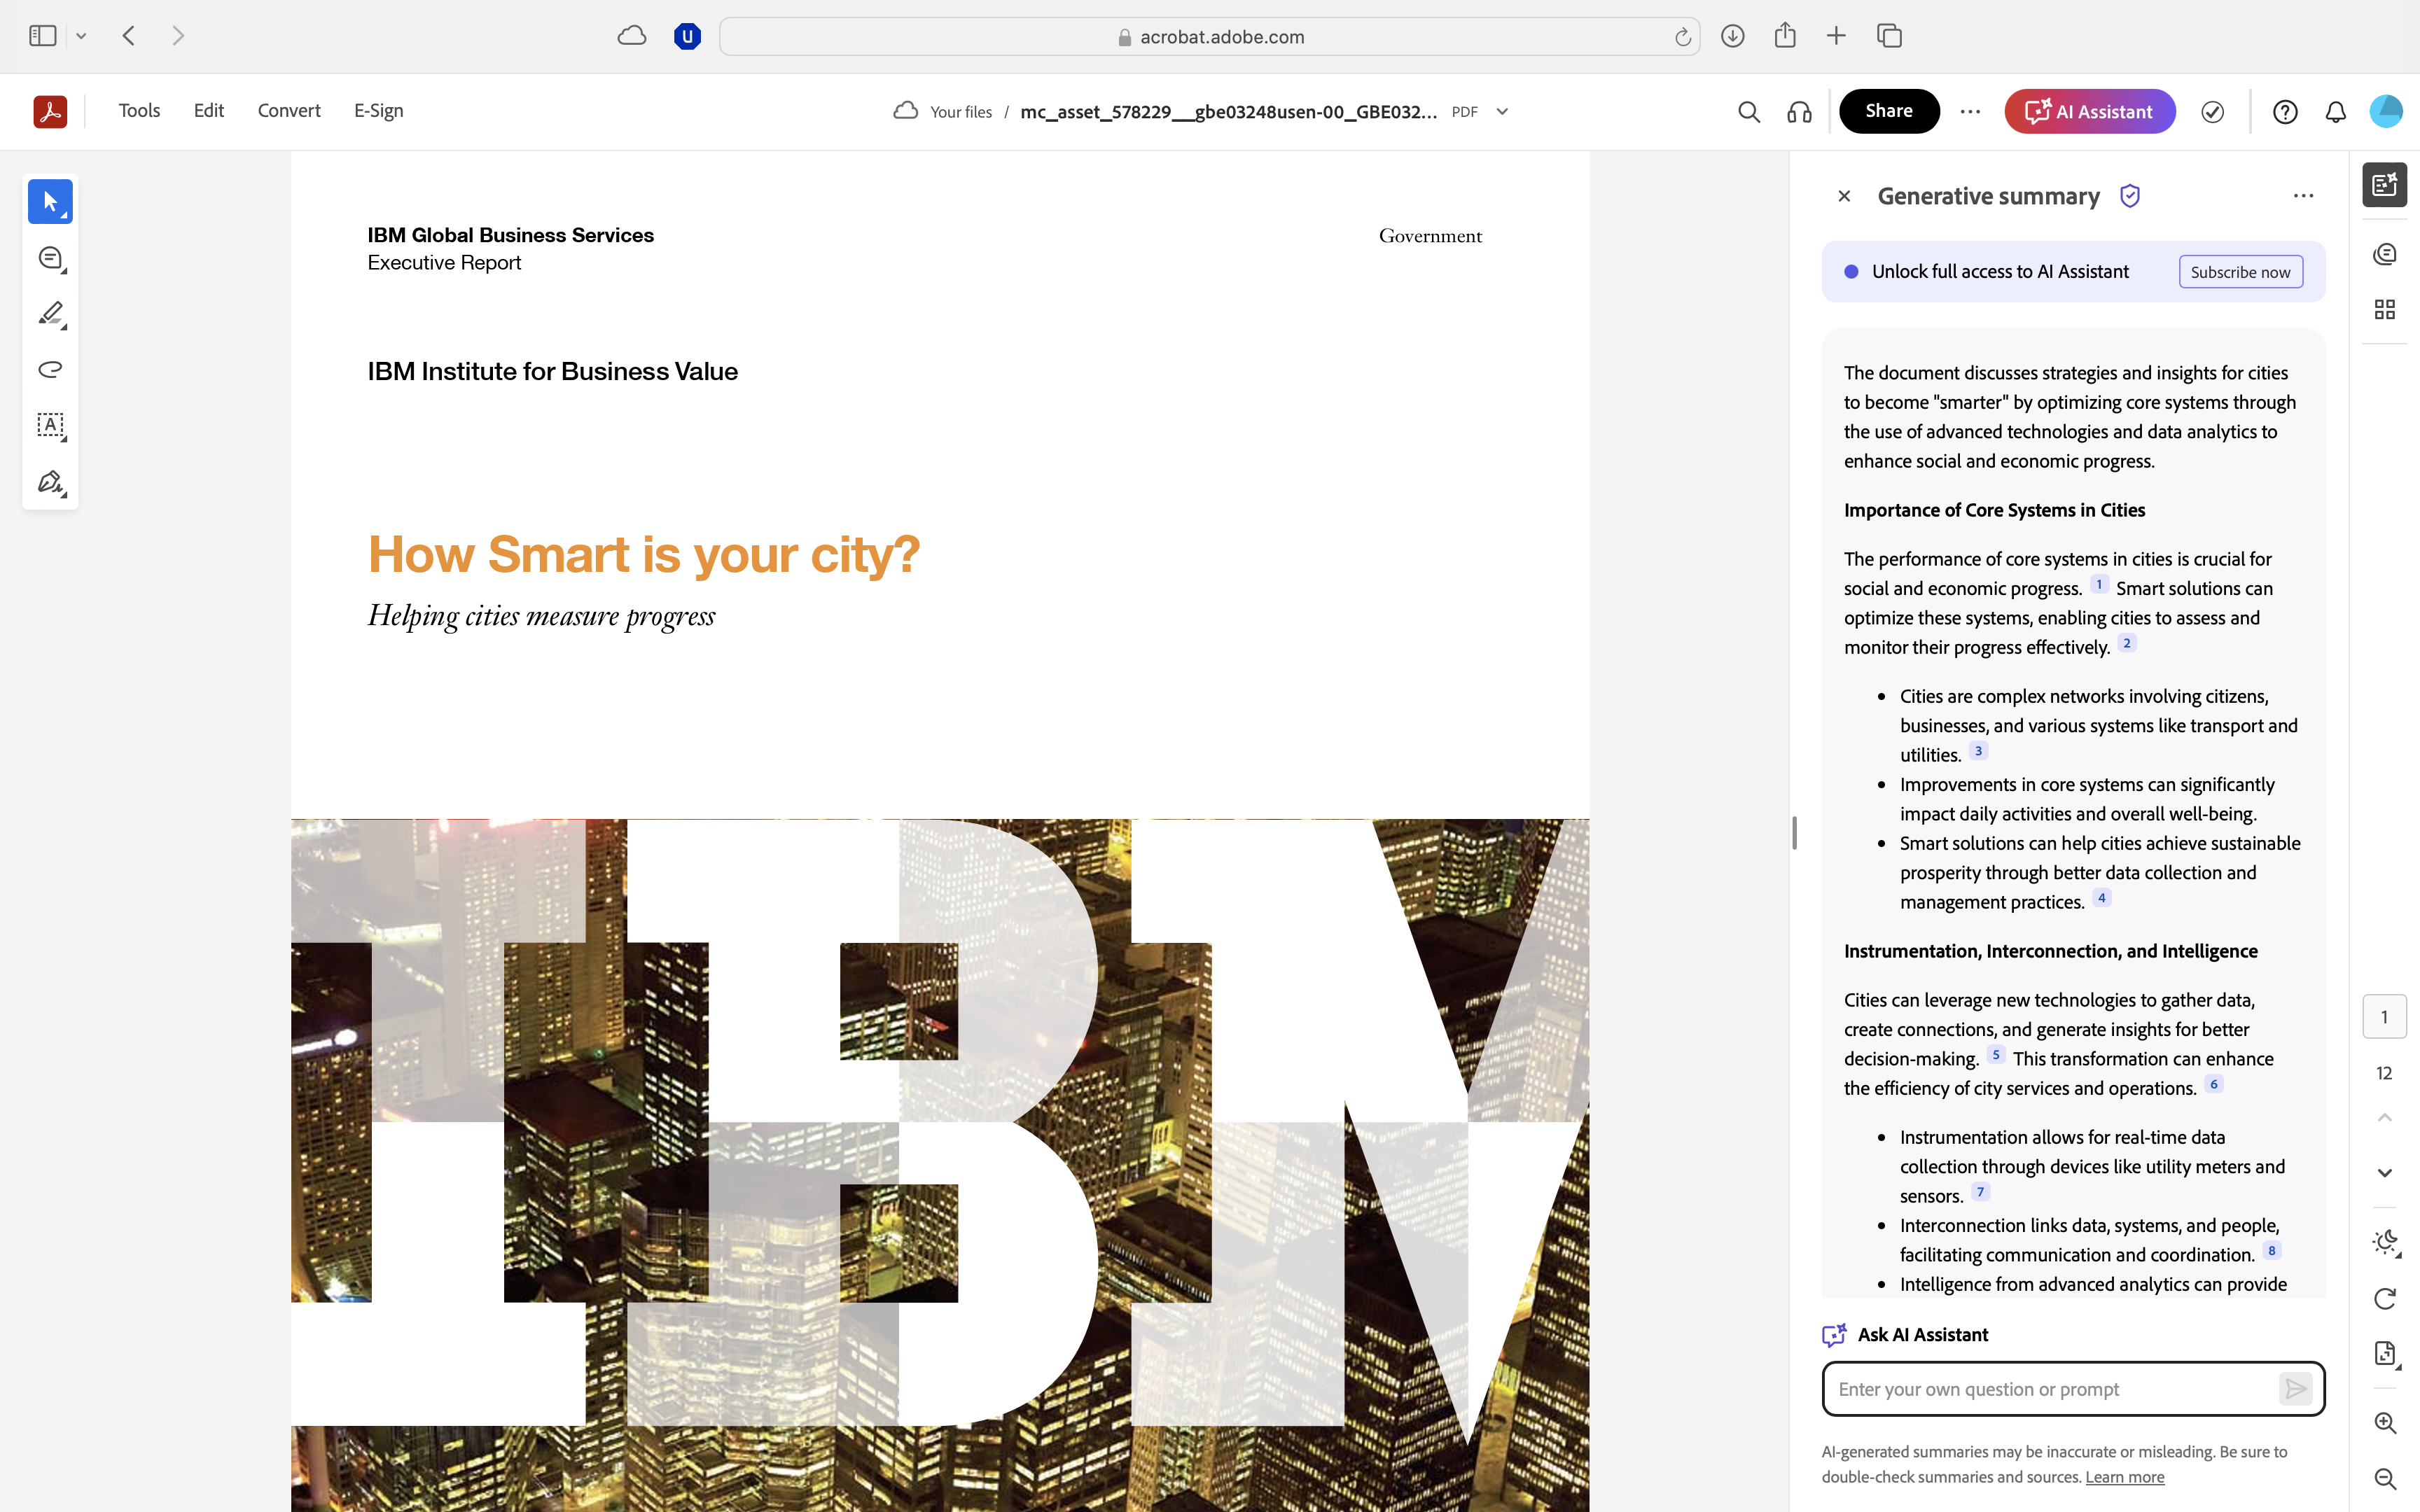Click the headphones read aloud icon

point(1799,112)
